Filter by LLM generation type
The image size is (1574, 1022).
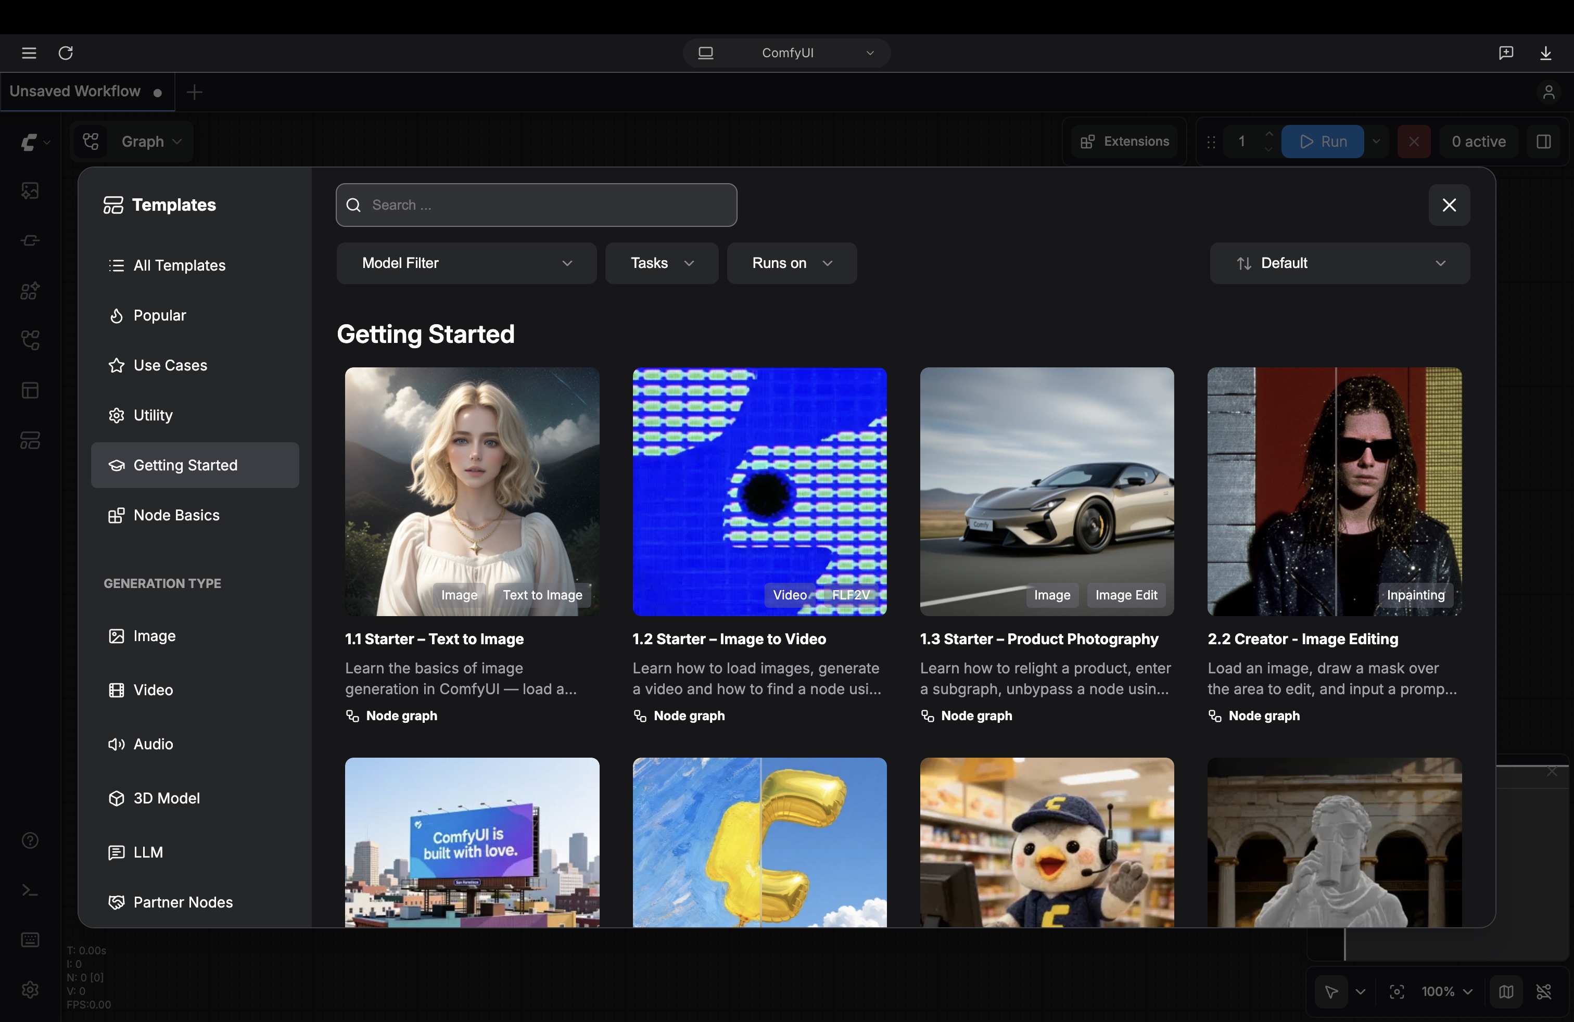(x=195, y=852)
